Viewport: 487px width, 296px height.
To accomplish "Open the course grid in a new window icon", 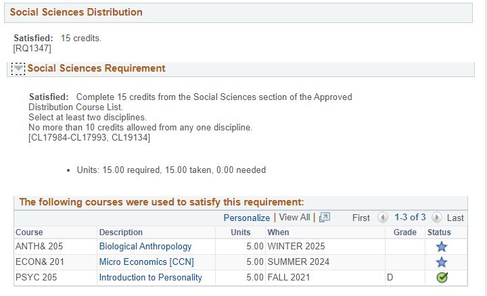I will tap(325, 217).
